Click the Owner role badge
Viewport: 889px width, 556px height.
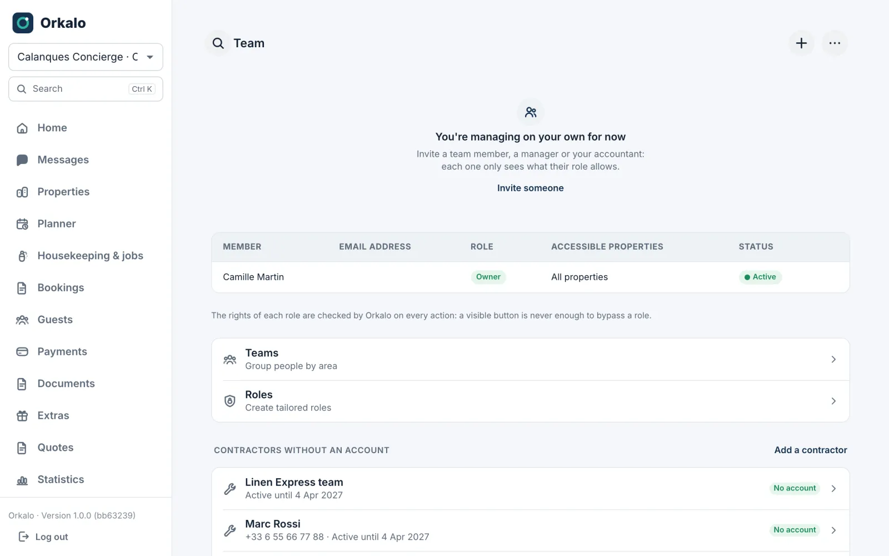pyautogui.click(x=488, y=277)
